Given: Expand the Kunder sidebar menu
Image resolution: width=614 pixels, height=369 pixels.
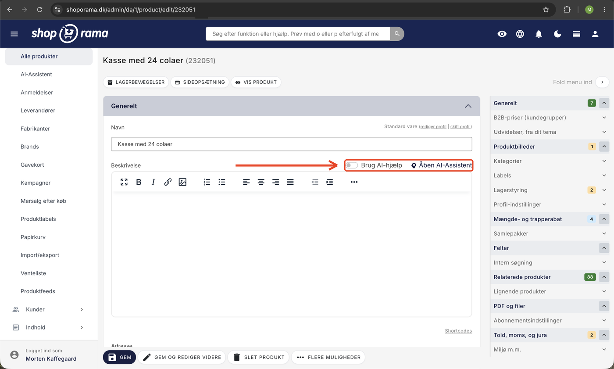Looking at the screenshot, I should [x=49, y=309].
